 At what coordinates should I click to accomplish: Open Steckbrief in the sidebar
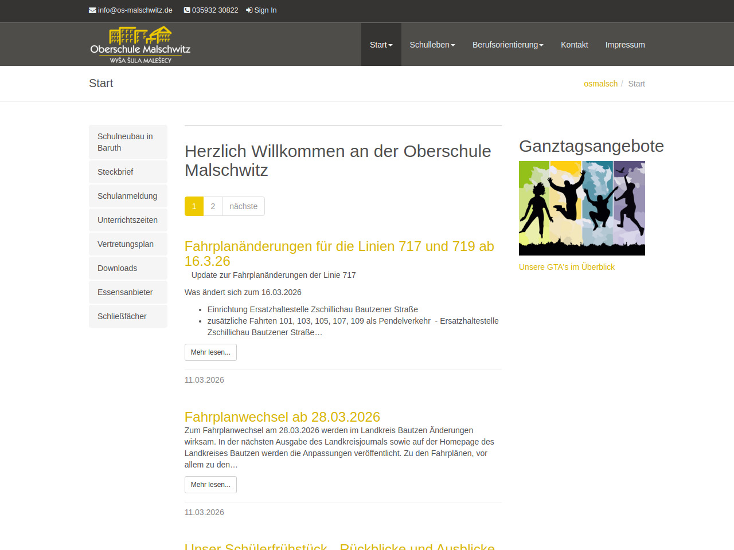coord(128,172)
